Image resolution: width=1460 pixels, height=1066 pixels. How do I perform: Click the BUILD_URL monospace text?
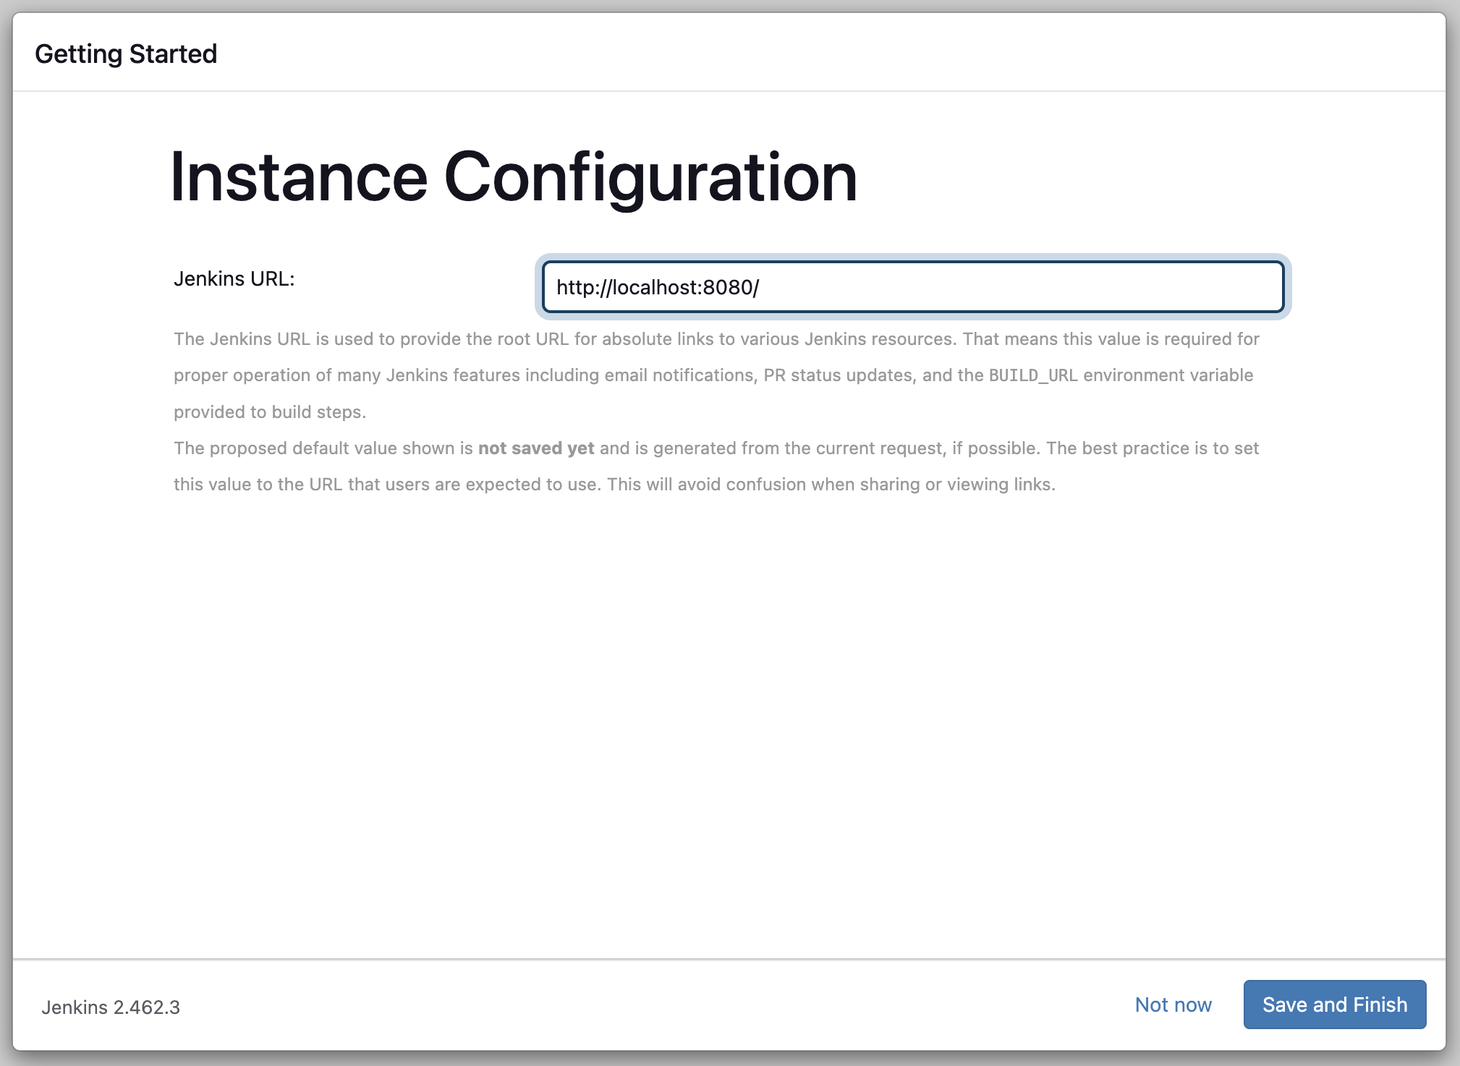[x=1032, y=375]
